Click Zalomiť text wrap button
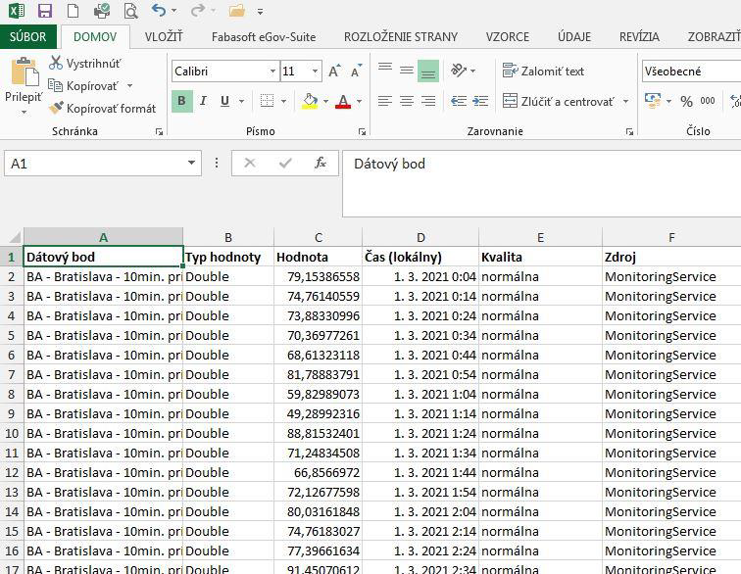The width and height of the screenshot is (741, 574). pos(543,71)
